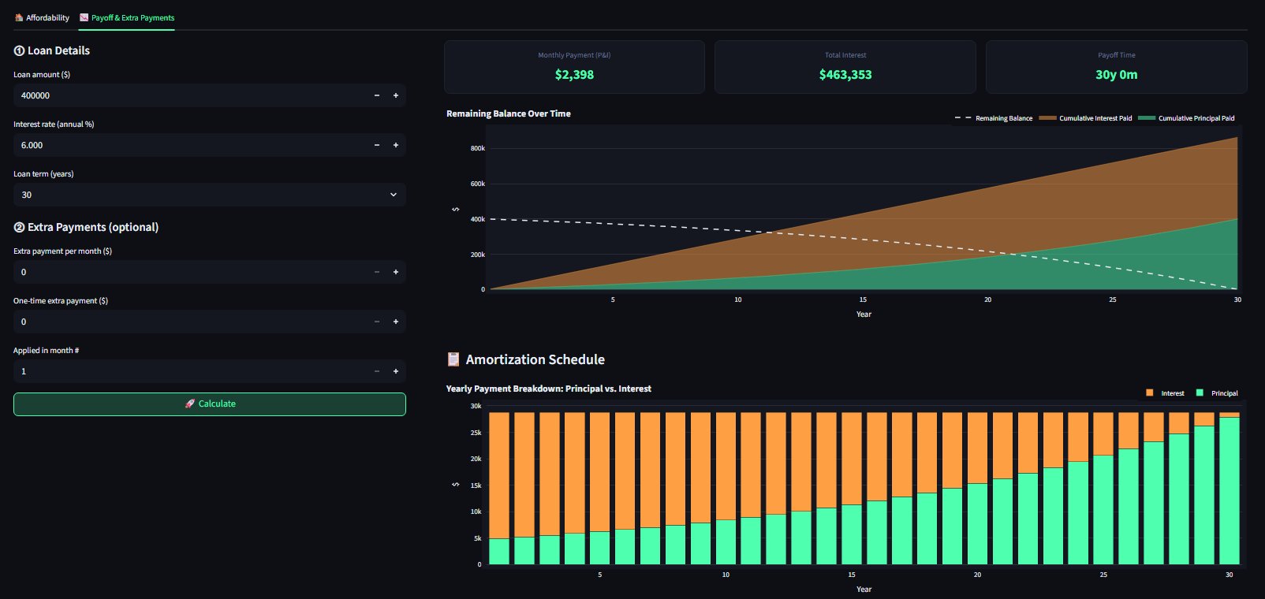Select Payoff & Extra Payments tab
1265x599 pixels.
(127, 17)
